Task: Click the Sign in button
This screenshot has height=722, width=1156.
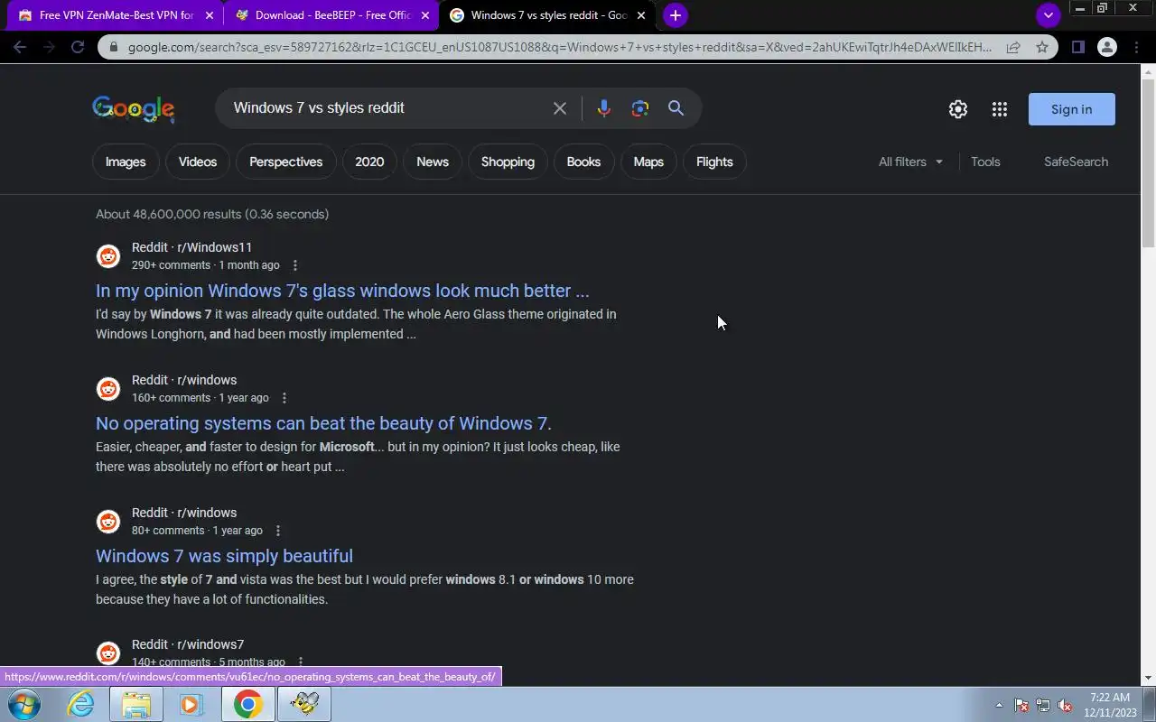Action: click(x=1071, y=109)
